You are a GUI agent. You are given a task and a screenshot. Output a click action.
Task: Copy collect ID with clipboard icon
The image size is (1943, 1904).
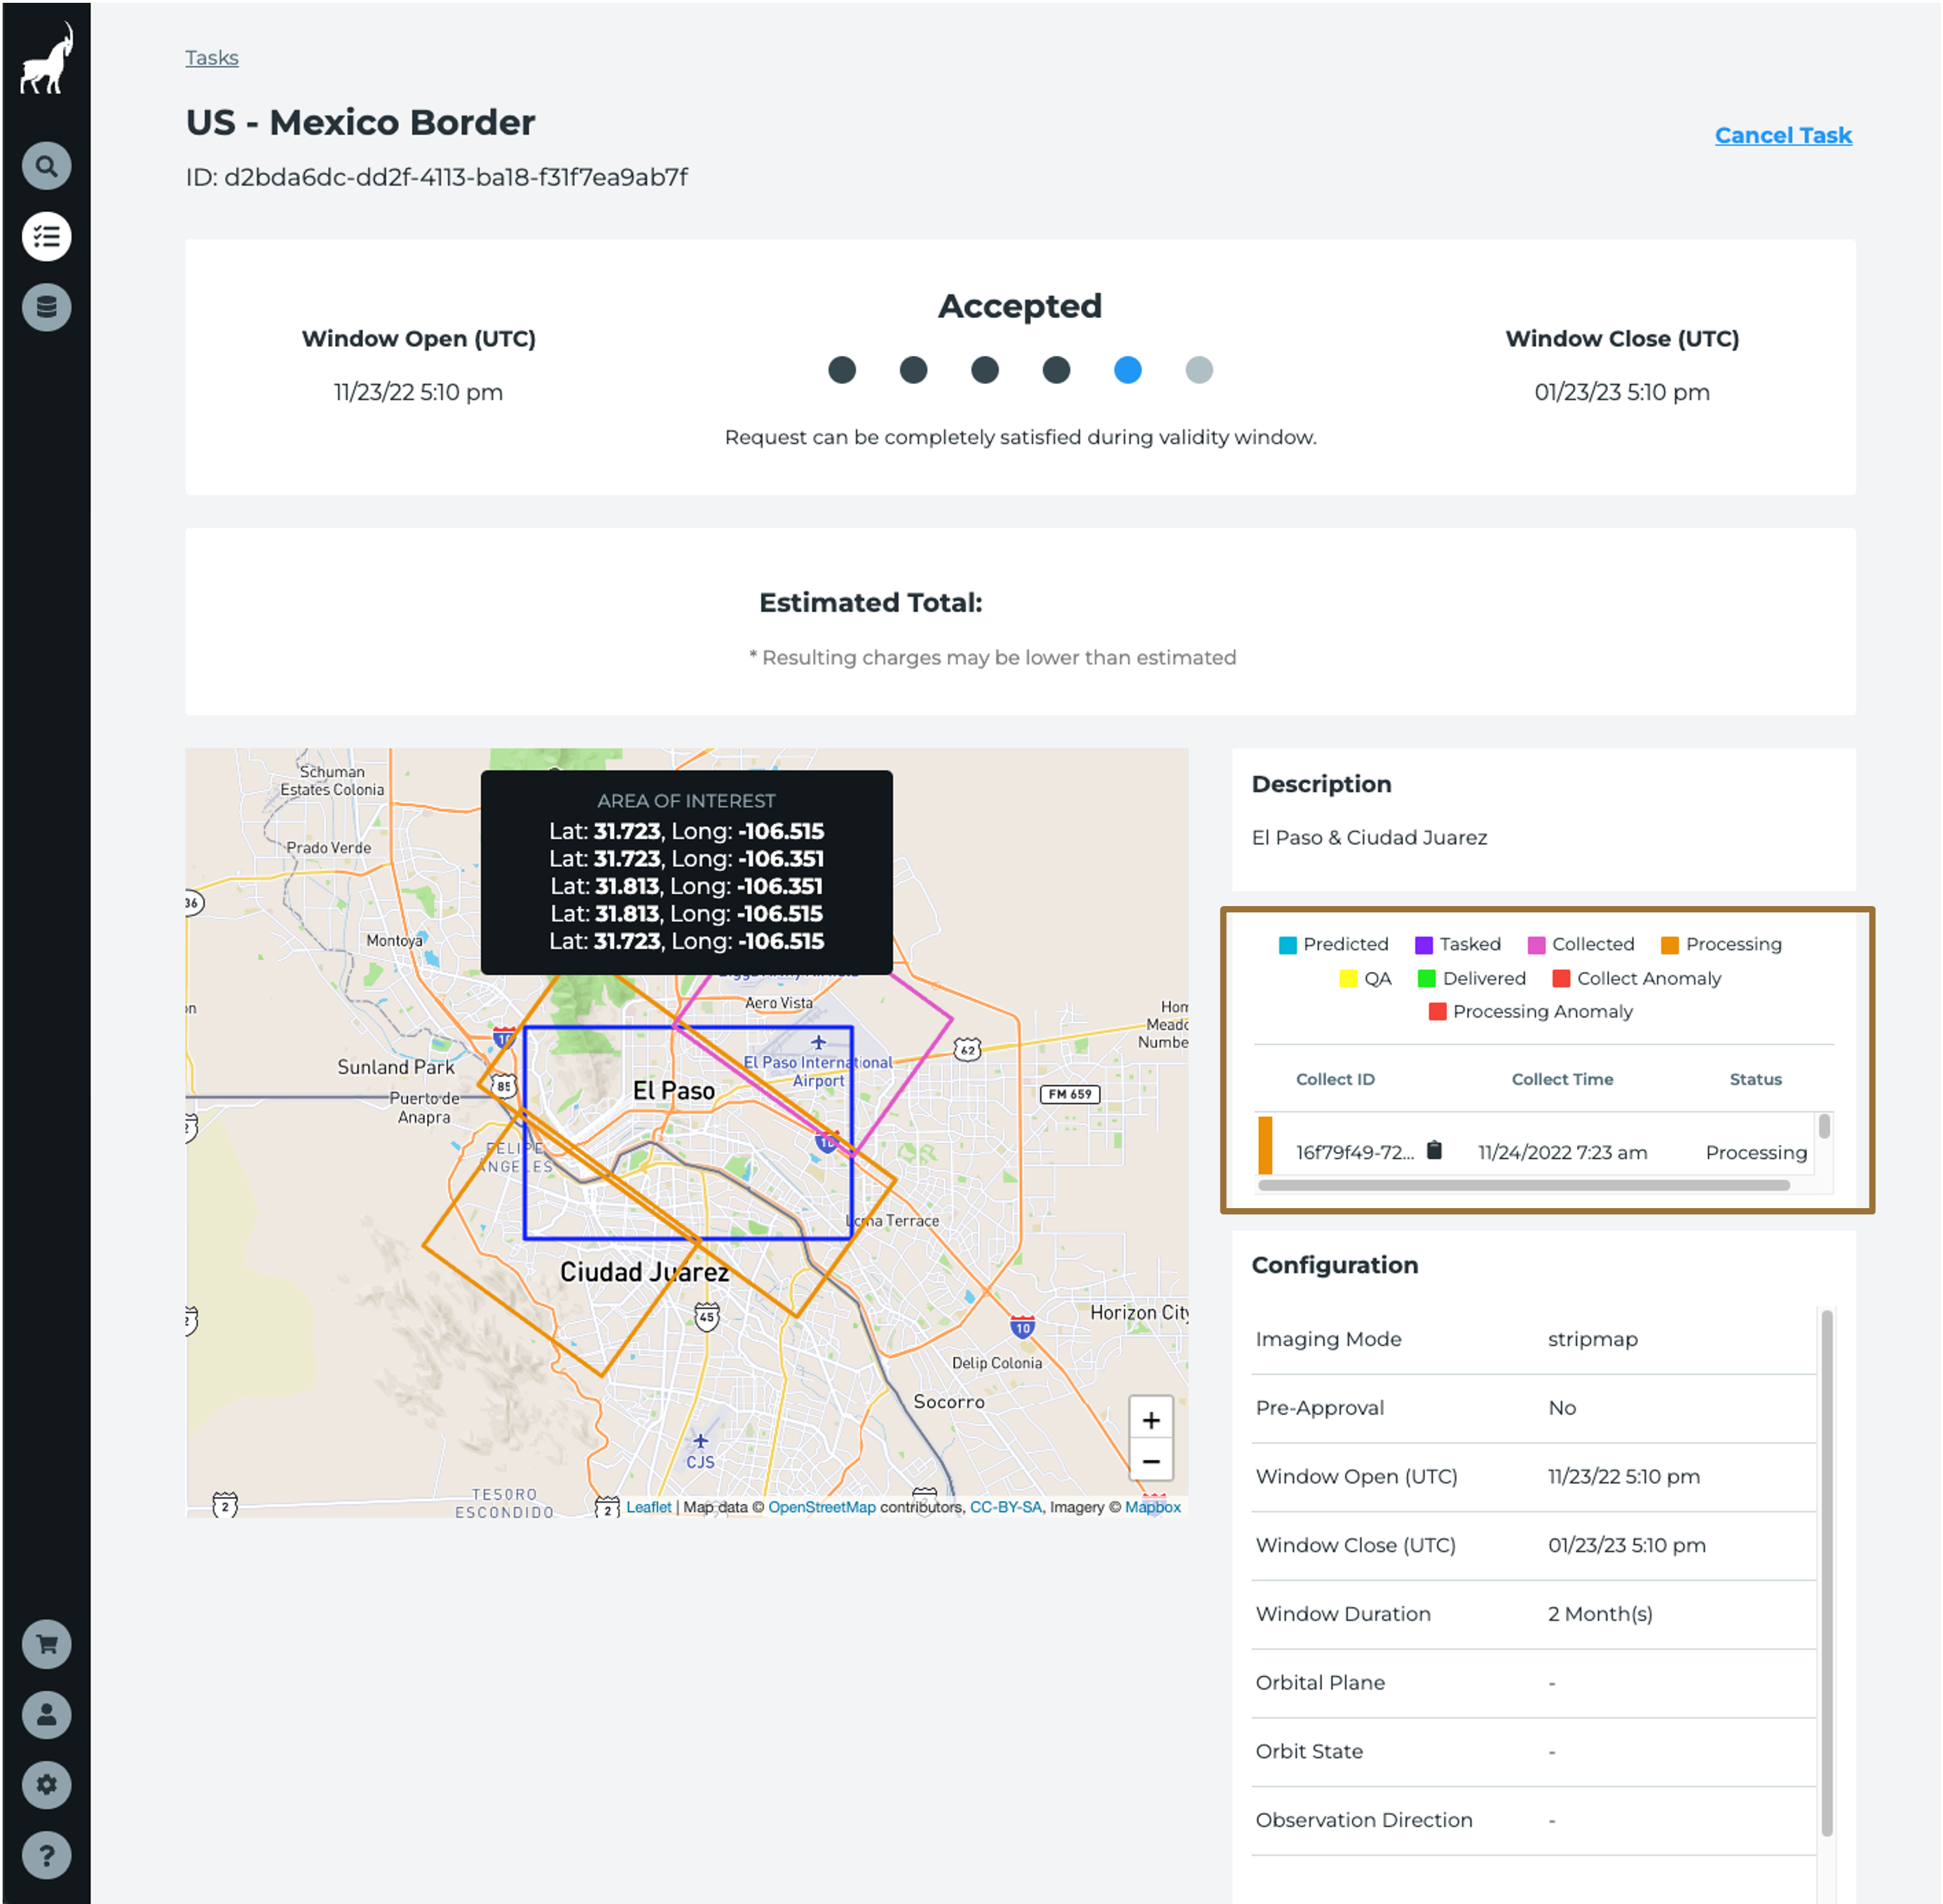pos(1434,1150)
